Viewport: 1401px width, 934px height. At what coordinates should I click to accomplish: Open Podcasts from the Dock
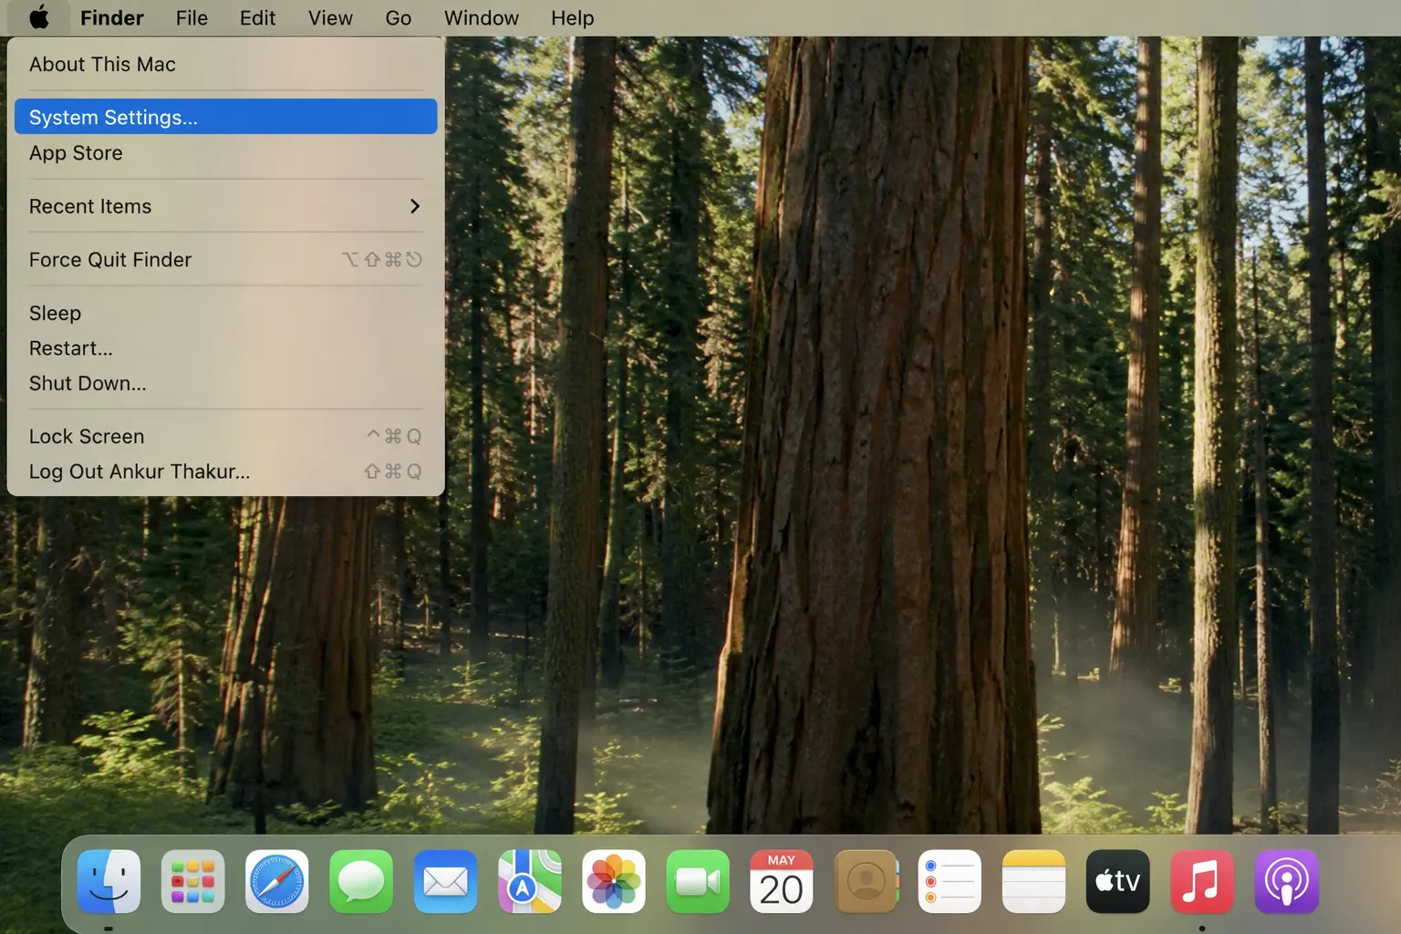coord(1286,881)
